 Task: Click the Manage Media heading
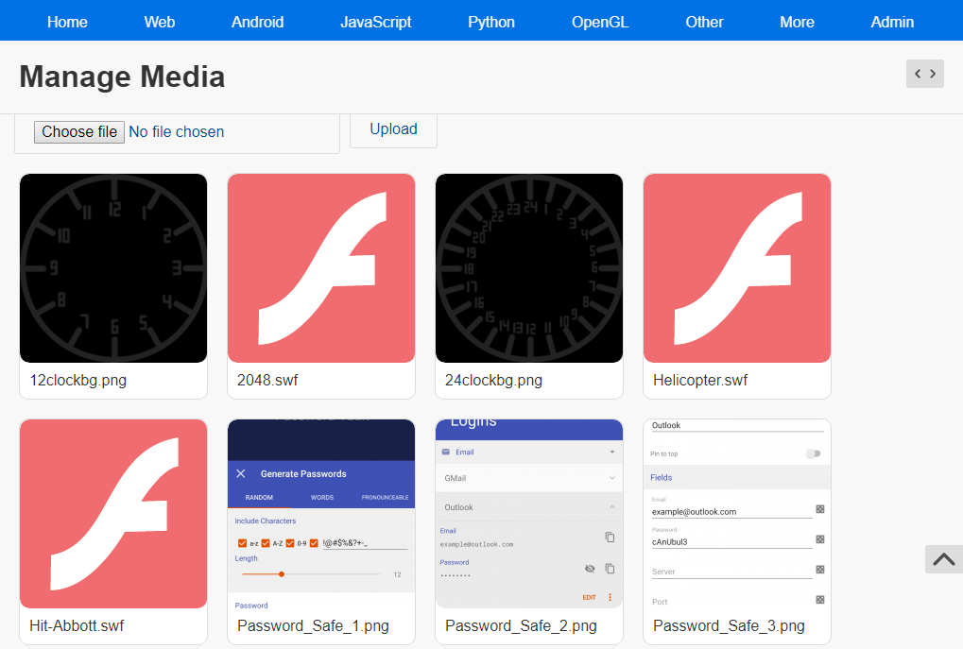tap(122, 77)
